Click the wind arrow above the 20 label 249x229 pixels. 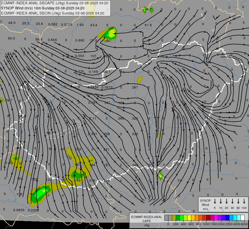227,201
